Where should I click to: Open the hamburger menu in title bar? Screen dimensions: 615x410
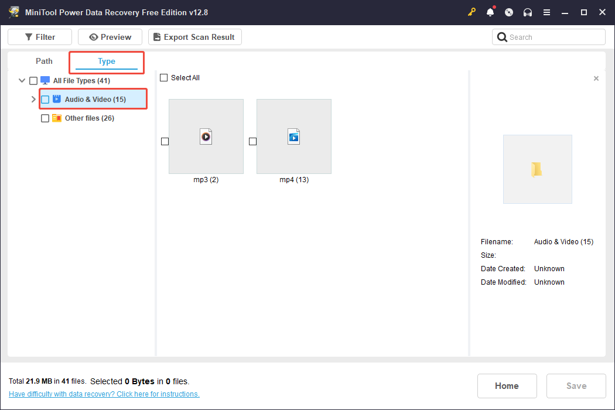coord(546,12)
